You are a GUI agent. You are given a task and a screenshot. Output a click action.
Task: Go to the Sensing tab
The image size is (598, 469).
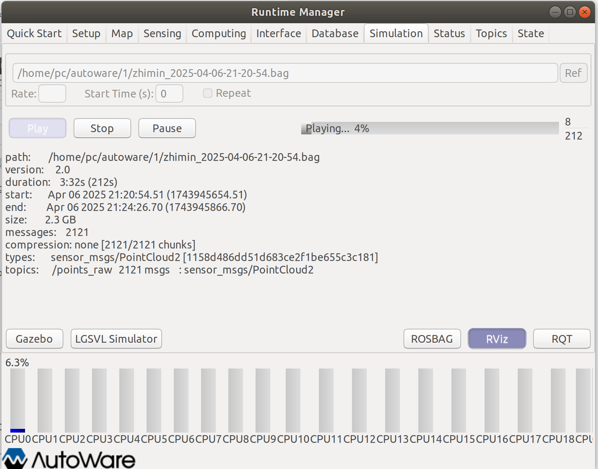(x=162, y=33)
